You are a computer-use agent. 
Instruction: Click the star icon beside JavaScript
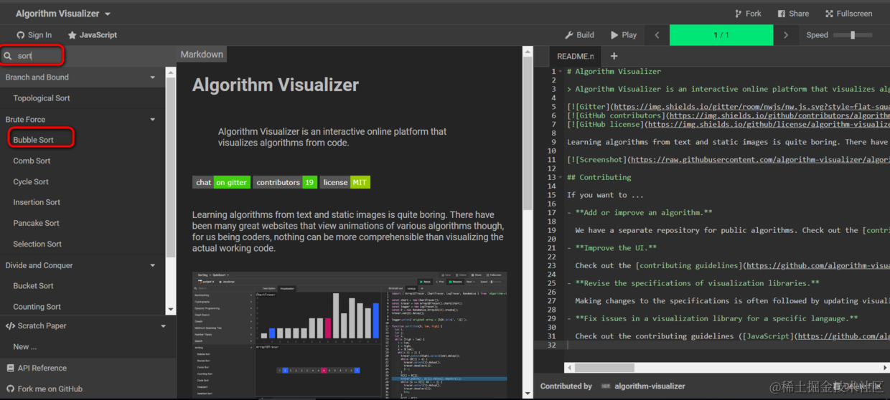[x=72, y=35]
